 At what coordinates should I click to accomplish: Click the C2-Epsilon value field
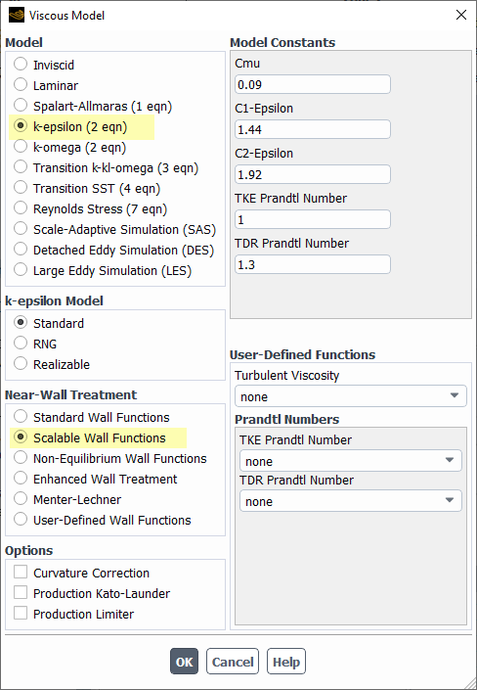[313, 174]
